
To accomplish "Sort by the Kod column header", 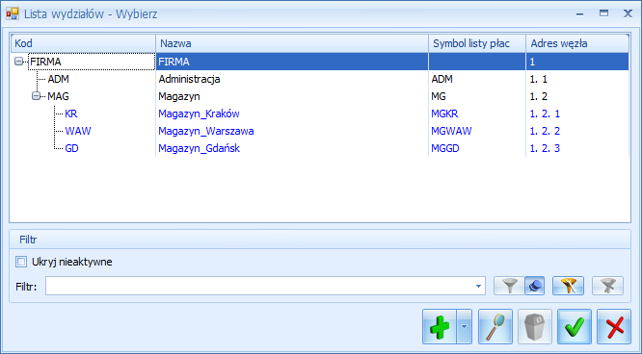I will tap(83, 43).
